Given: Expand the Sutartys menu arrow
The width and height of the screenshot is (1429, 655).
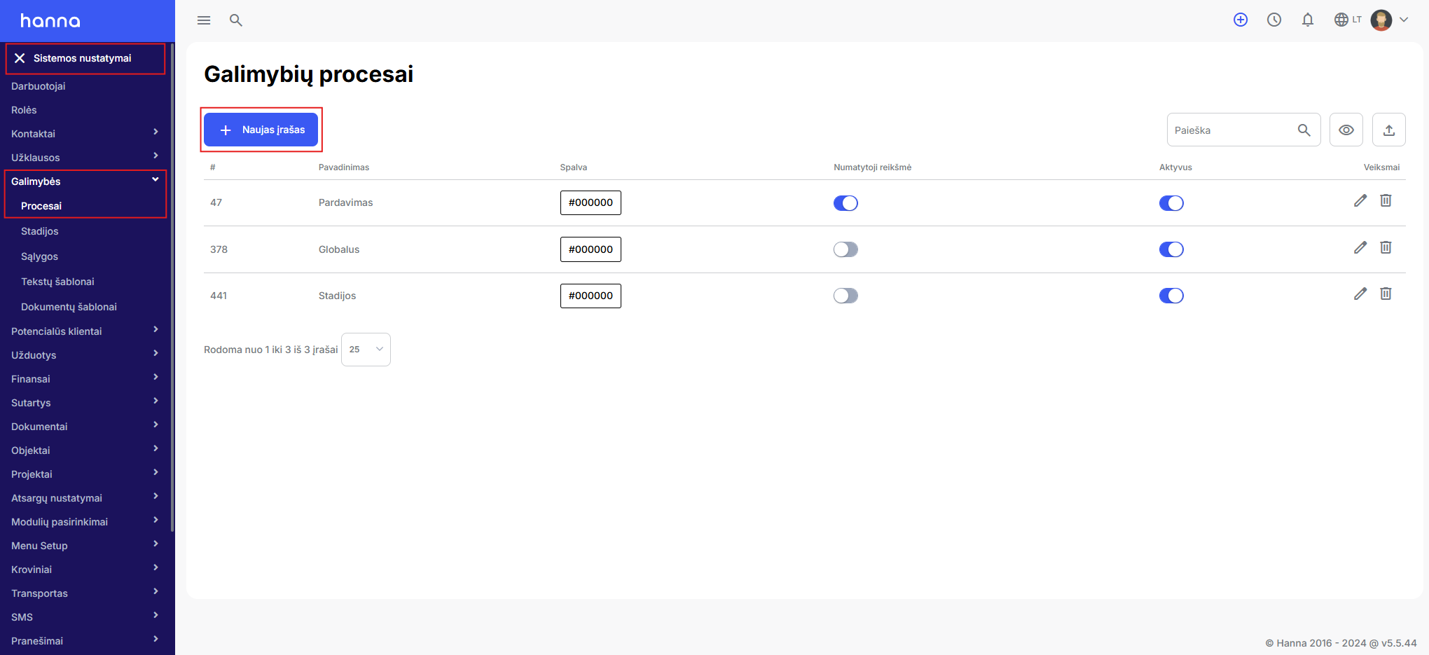Looking at the screenshot, I should click(156, 401).
